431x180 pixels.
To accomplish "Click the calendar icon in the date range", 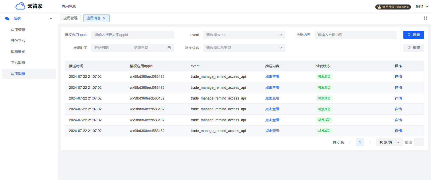I will [169, 48].
